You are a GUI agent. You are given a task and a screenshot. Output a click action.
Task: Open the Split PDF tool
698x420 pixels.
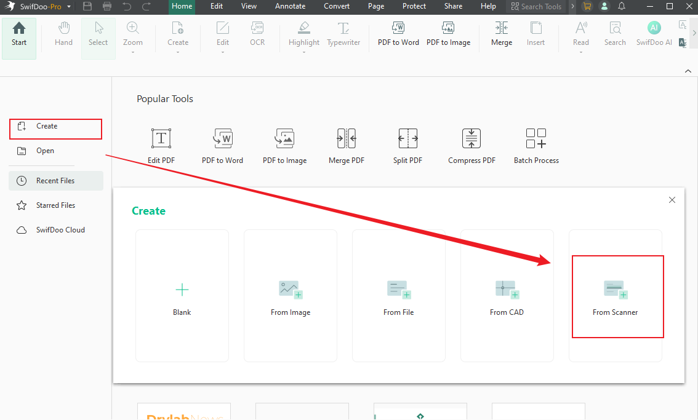pyautogui.click(x=407, y=145)
